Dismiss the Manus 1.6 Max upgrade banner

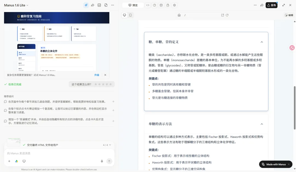pyautogui.click(x=105, y=75)
